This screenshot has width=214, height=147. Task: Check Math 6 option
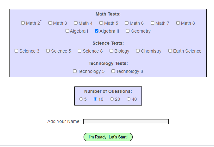click(x=127, y=23)
